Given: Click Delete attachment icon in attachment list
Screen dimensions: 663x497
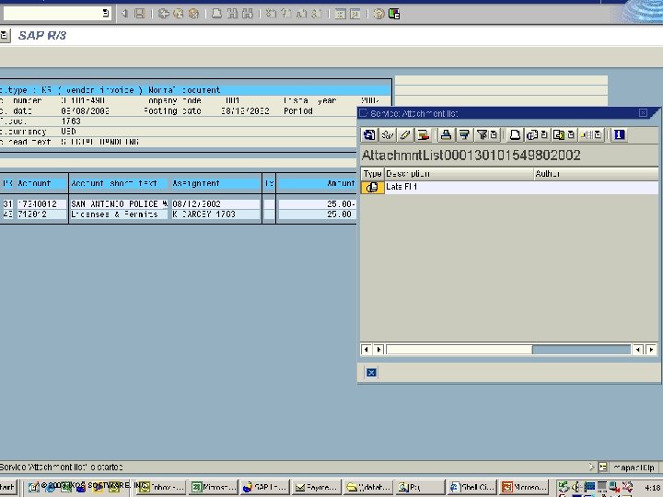Looking at the screenshot, I should tap(423, 134).
